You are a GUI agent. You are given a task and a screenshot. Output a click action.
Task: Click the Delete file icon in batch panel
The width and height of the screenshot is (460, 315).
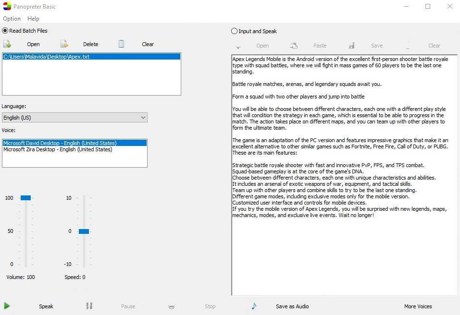point(64,44)
